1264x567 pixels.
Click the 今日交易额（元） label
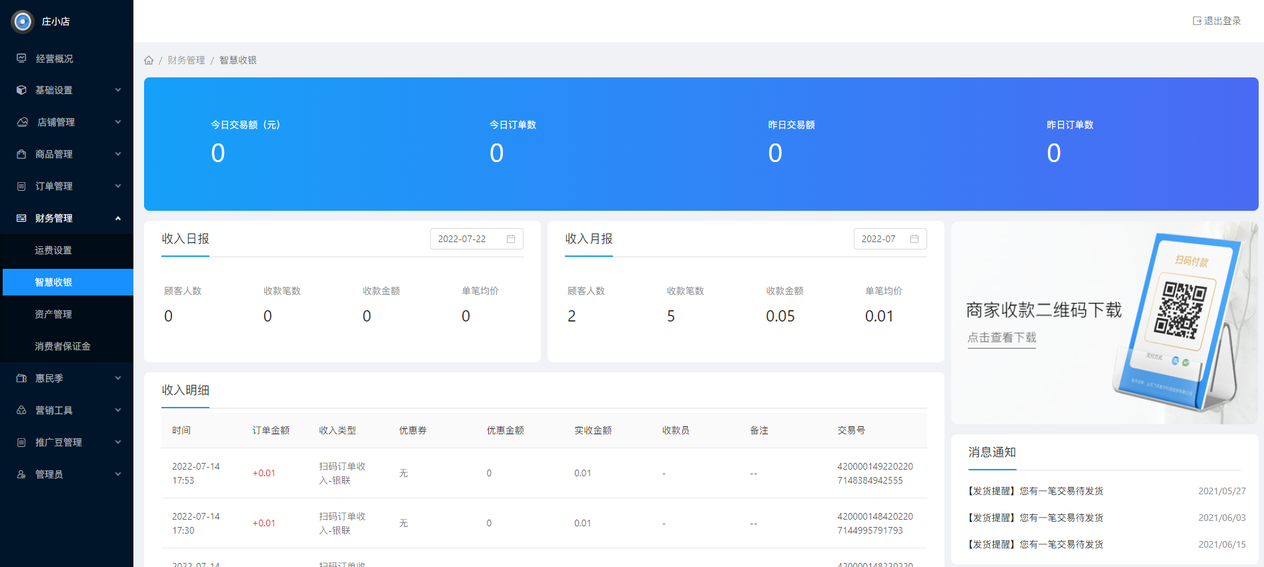coord(245,125)
